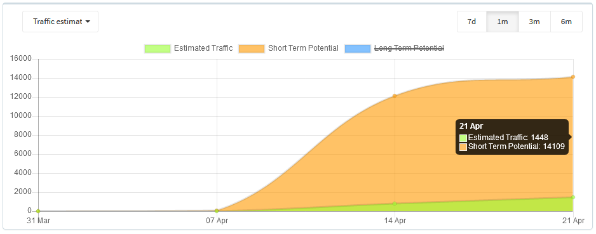Click the green data point at 07 Apr

[217, 211]
